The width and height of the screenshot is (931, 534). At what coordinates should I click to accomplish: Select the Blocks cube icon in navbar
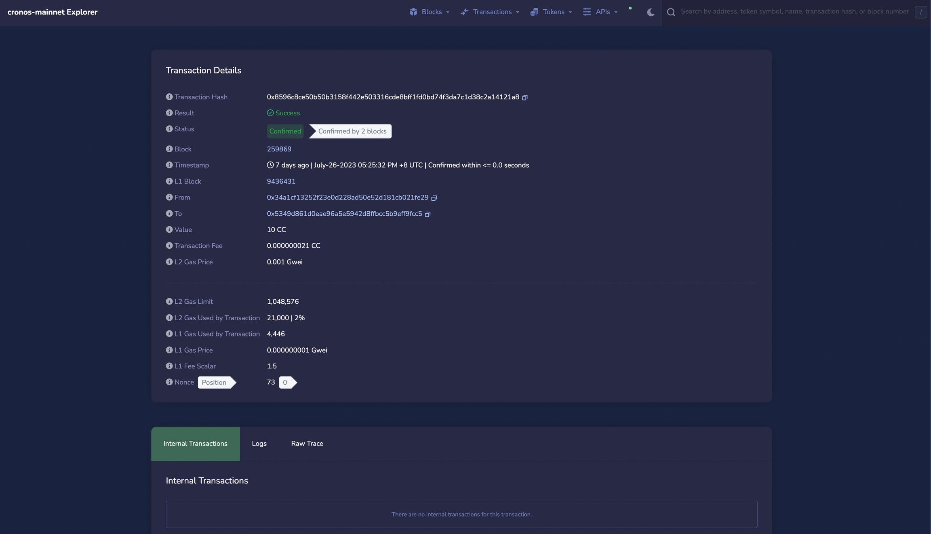[414, 12]
